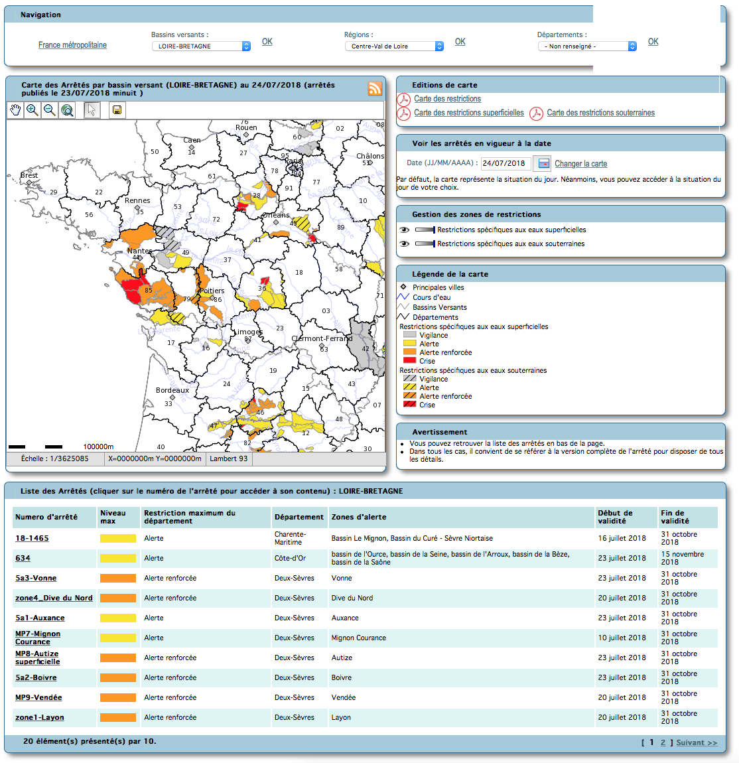Click the Clermont-Ferrand label on map
The height and width of the screenshot is (763, 739).
point(322,338)
